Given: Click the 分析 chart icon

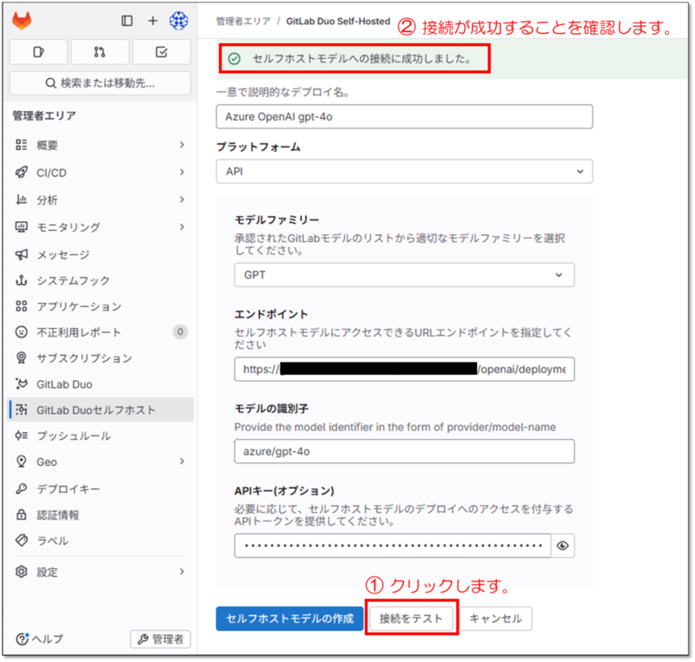Looking at the screenshot, I should pos(21,200).
